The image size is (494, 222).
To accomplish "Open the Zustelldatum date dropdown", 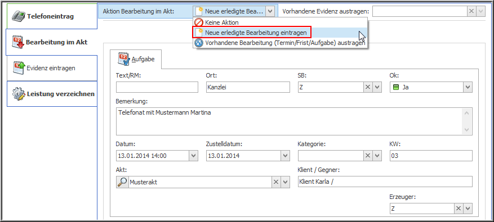I will pos(285,155).
